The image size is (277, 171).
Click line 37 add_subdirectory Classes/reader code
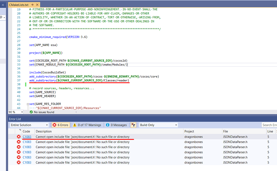click(x=79, y=81)
